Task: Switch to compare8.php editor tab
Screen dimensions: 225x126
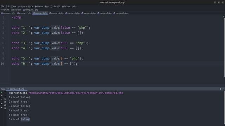Action: pos(121,13)
